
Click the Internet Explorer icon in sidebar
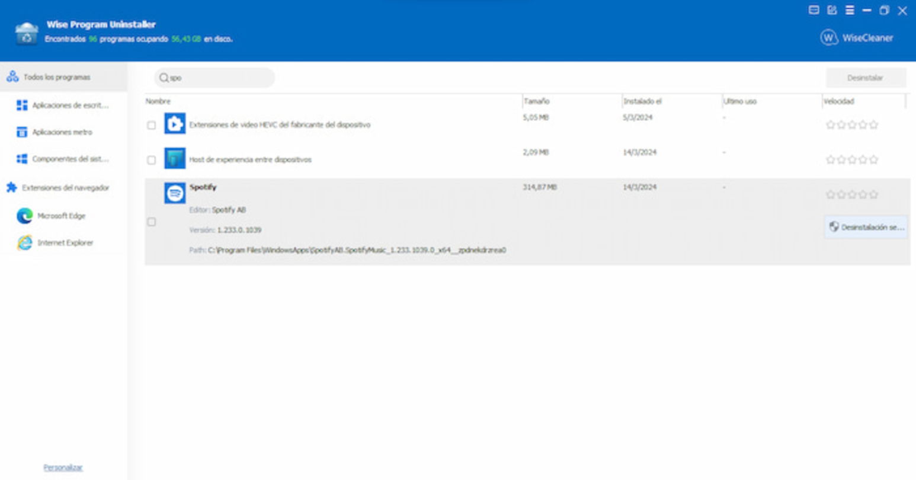(24, 242)
